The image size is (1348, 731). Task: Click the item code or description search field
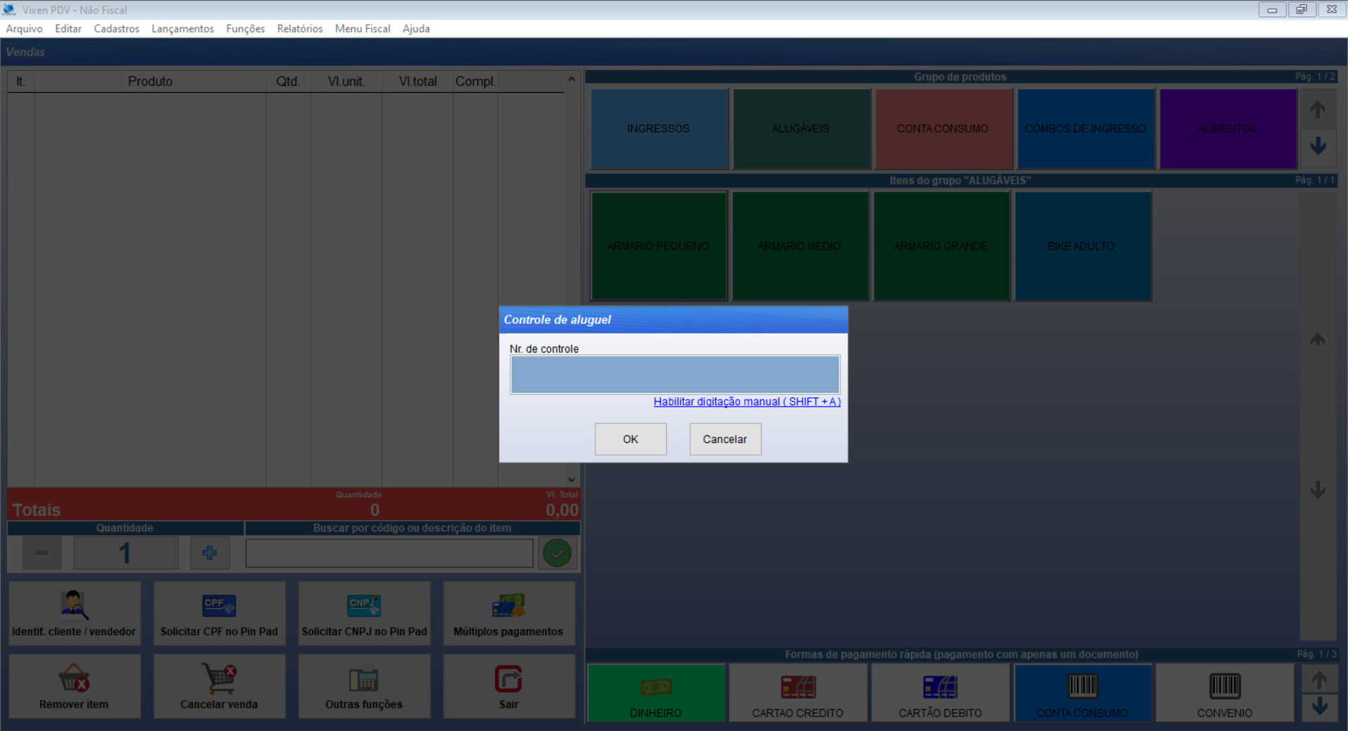click(x=390, y=553)
